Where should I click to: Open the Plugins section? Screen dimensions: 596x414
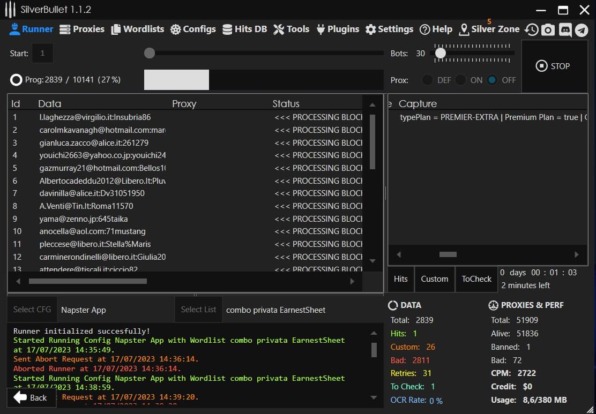(338, 29)
